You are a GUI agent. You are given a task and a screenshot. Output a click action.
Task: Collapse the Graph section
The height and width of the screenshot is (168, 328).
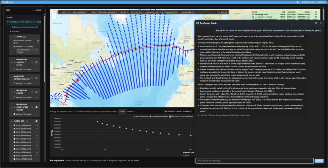11,37
